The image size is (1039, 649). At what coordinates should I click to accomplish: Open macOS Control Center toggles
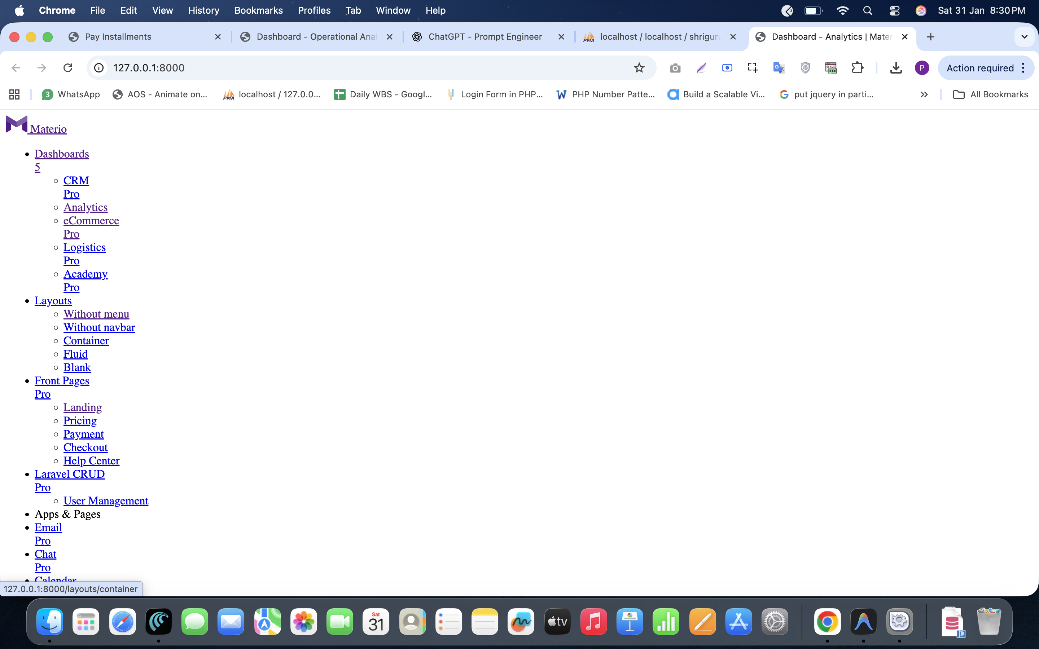[894, 10]
